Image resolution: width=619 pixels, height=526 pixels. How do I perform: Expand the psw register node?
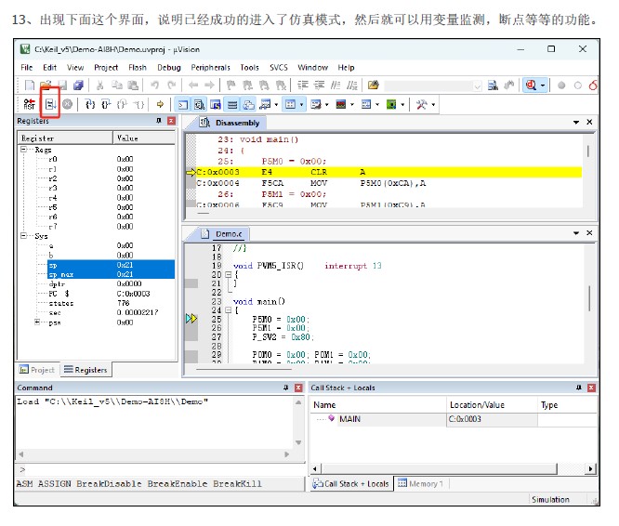[x=37, y=322]
